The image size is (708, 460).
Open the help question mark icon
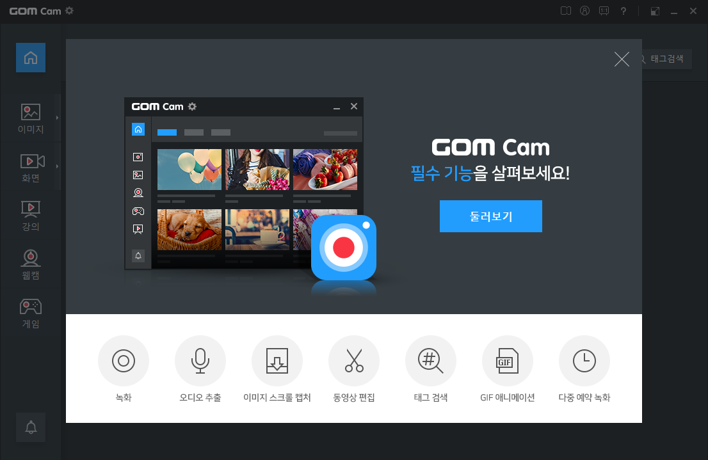pyautogui.click(x=623, y=10)
